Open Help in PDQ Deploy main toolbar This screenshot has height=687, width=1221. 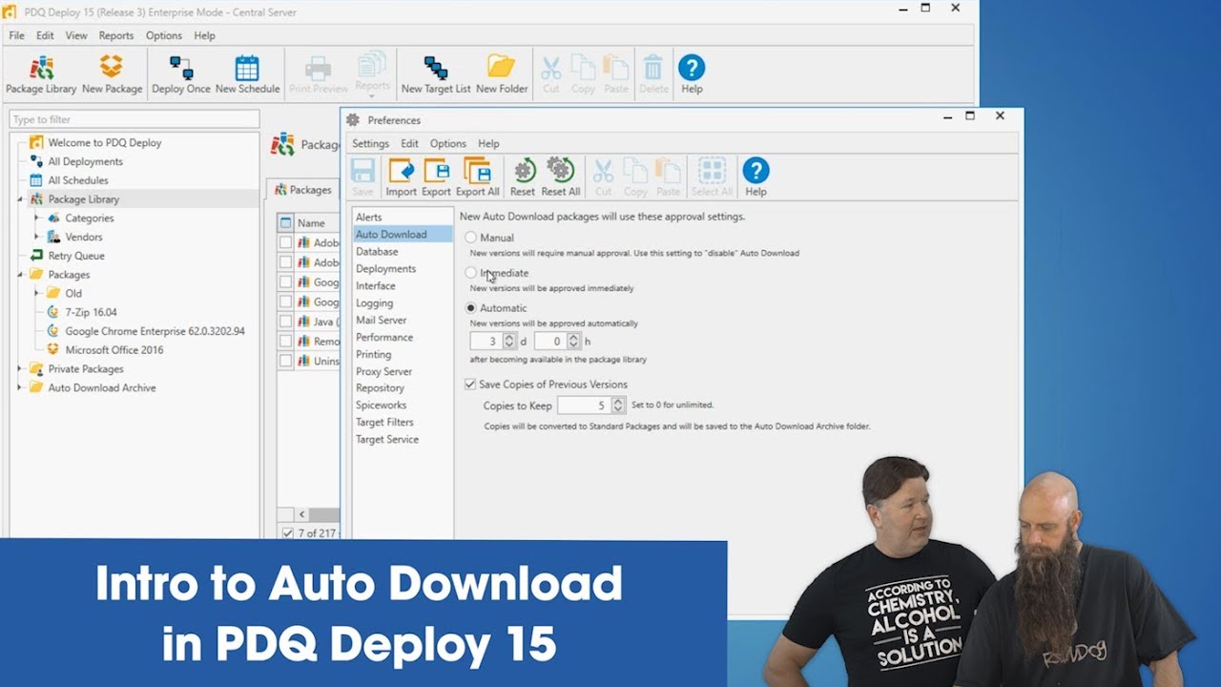[x=692, y=74]
